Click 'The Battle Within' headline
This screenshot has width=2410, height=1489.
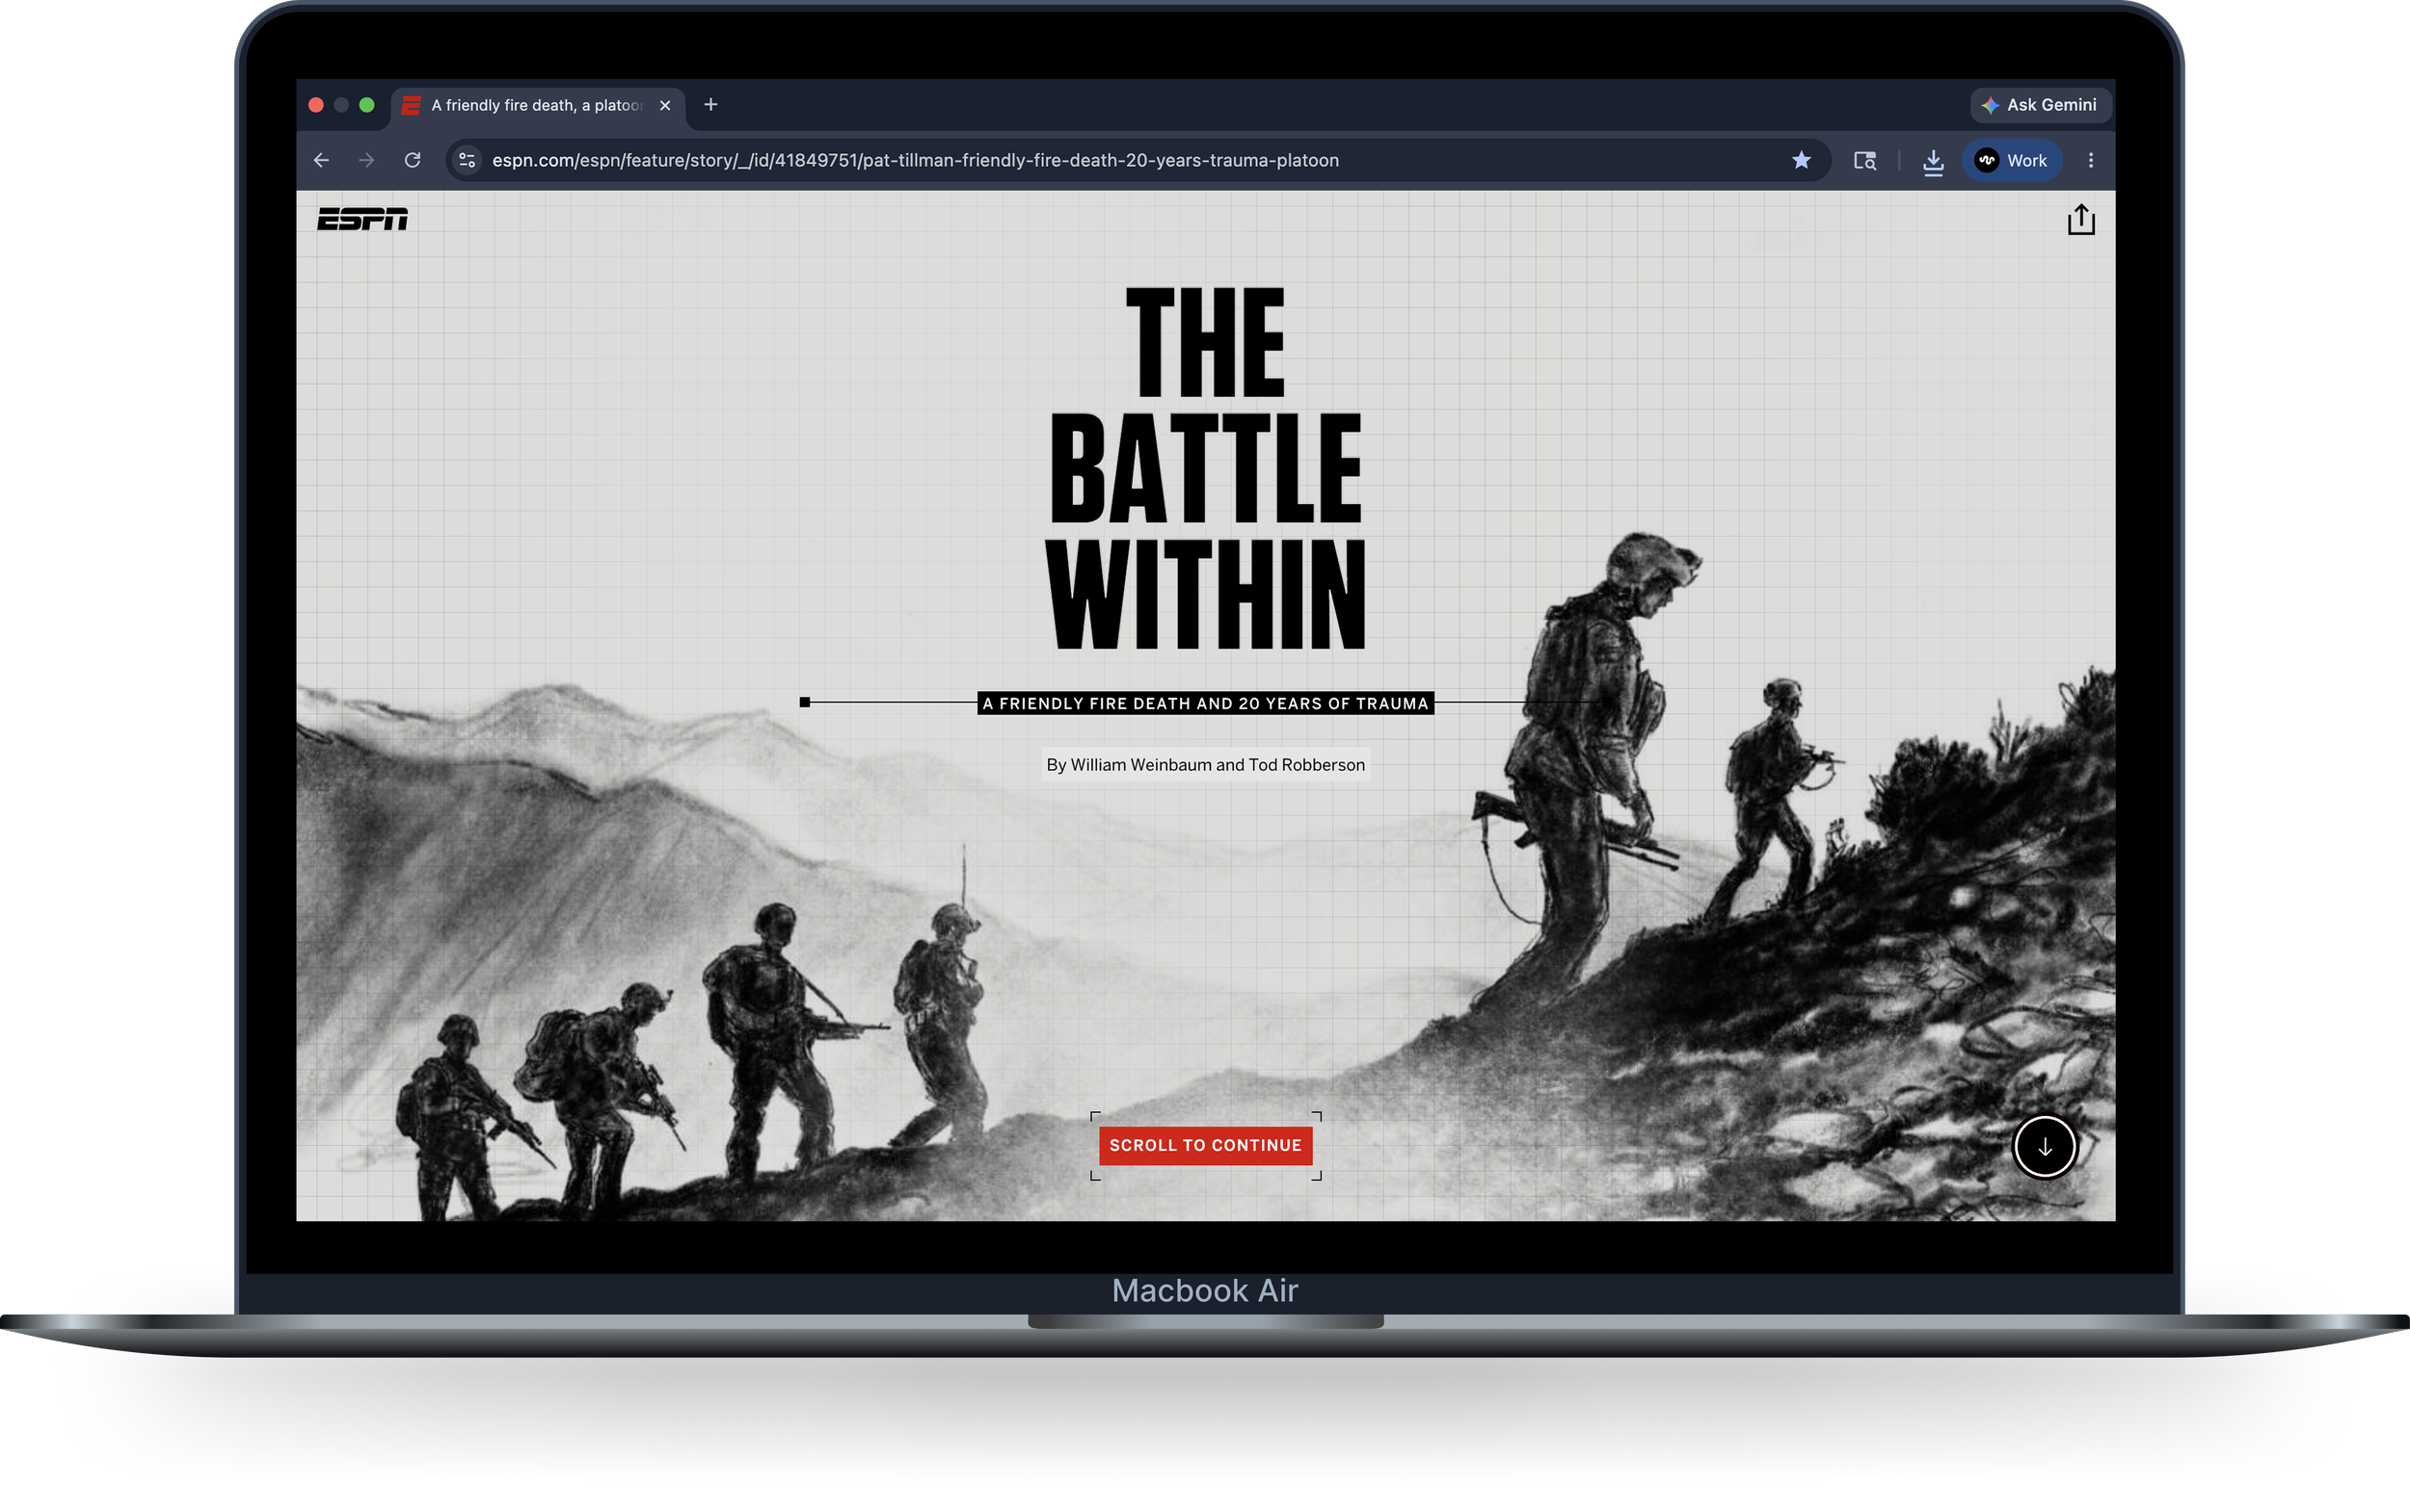coord(1206,466)
